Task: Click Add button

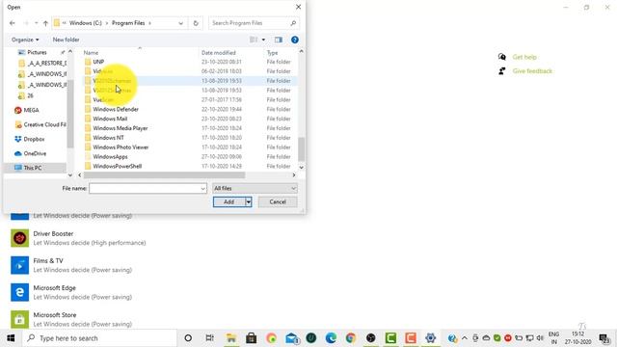Action: (x=229, y=201)
